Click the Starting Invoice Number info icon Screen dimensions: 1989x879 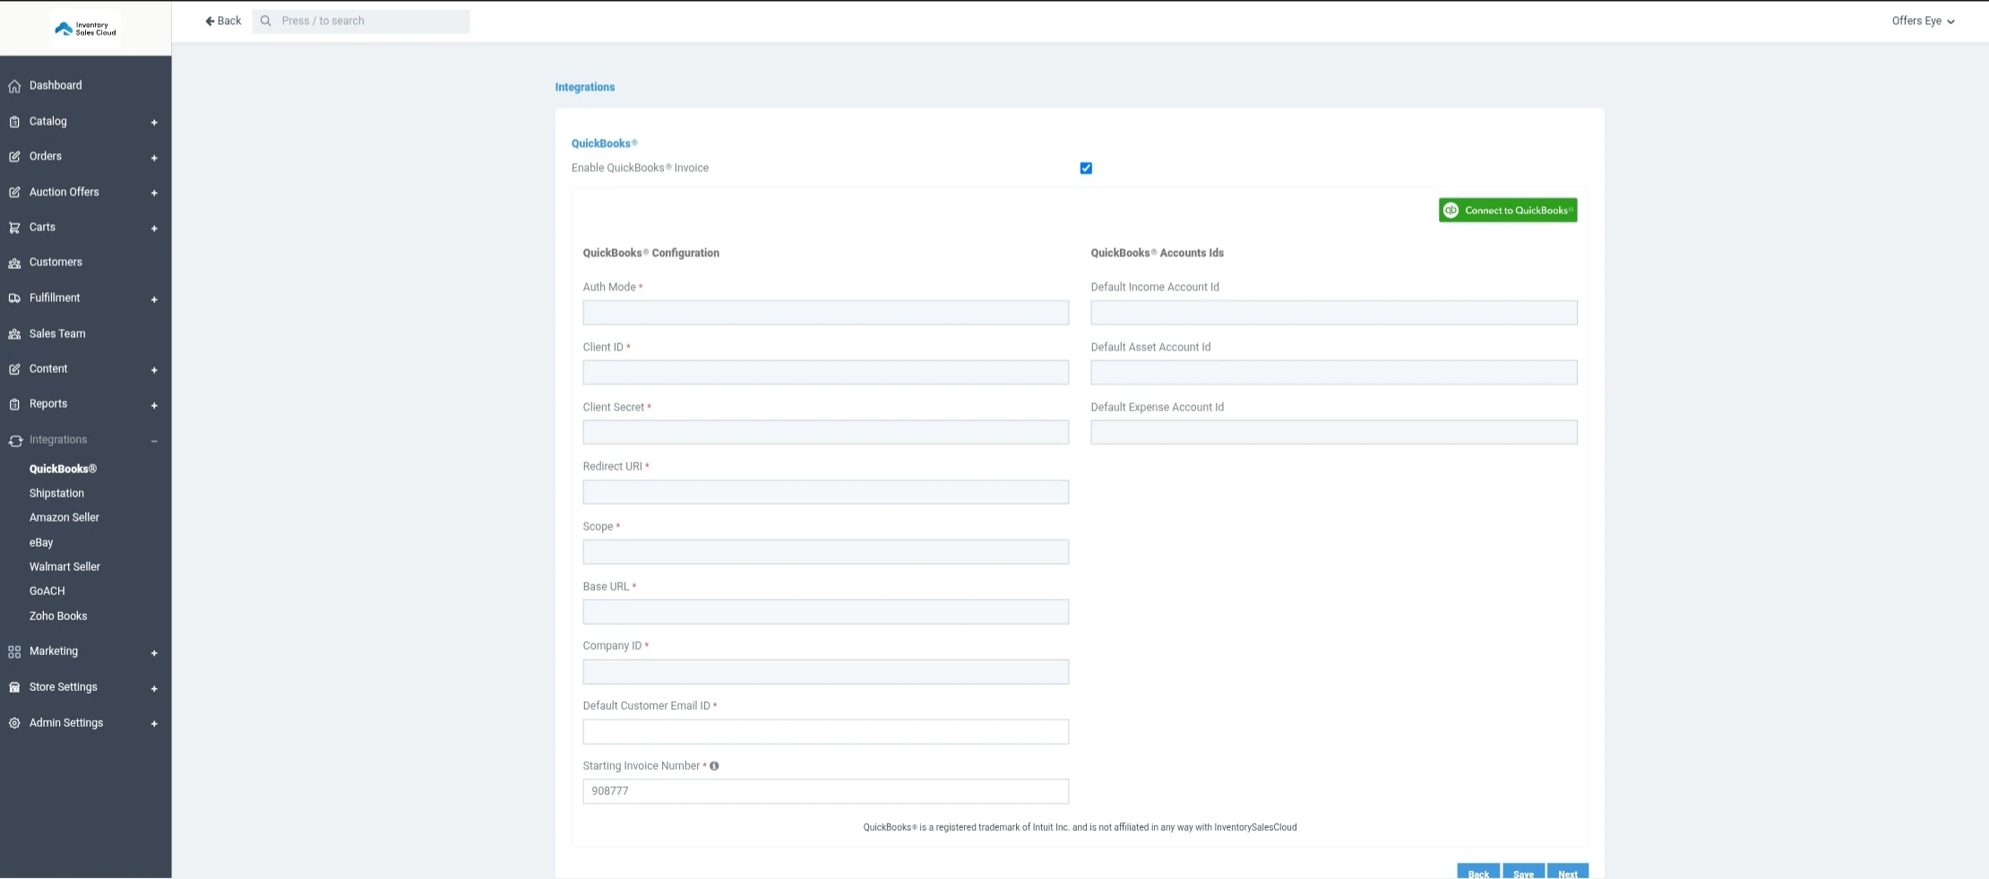click(714, 766)
